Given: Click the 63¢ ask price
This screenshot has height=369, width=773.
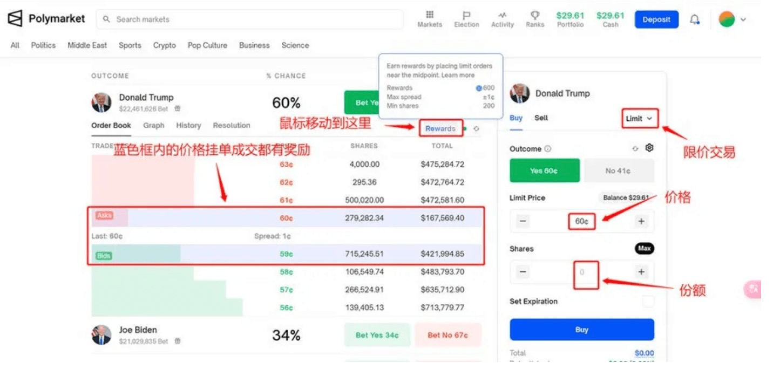Looking at the screenshot, I should point(286,164).
